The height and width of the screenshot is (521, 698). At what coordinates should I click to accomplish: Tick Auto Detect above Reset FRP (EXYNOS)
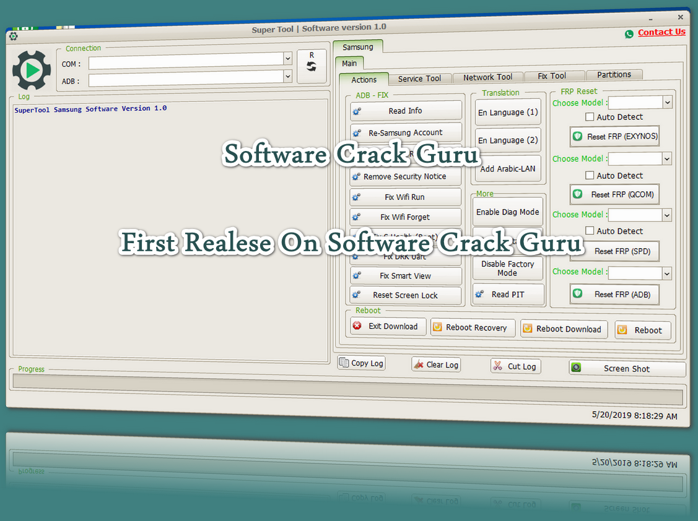(590, 117)
